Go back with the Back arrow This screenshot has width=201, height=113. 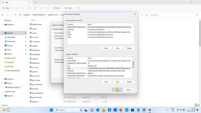(x=3, y=15)
